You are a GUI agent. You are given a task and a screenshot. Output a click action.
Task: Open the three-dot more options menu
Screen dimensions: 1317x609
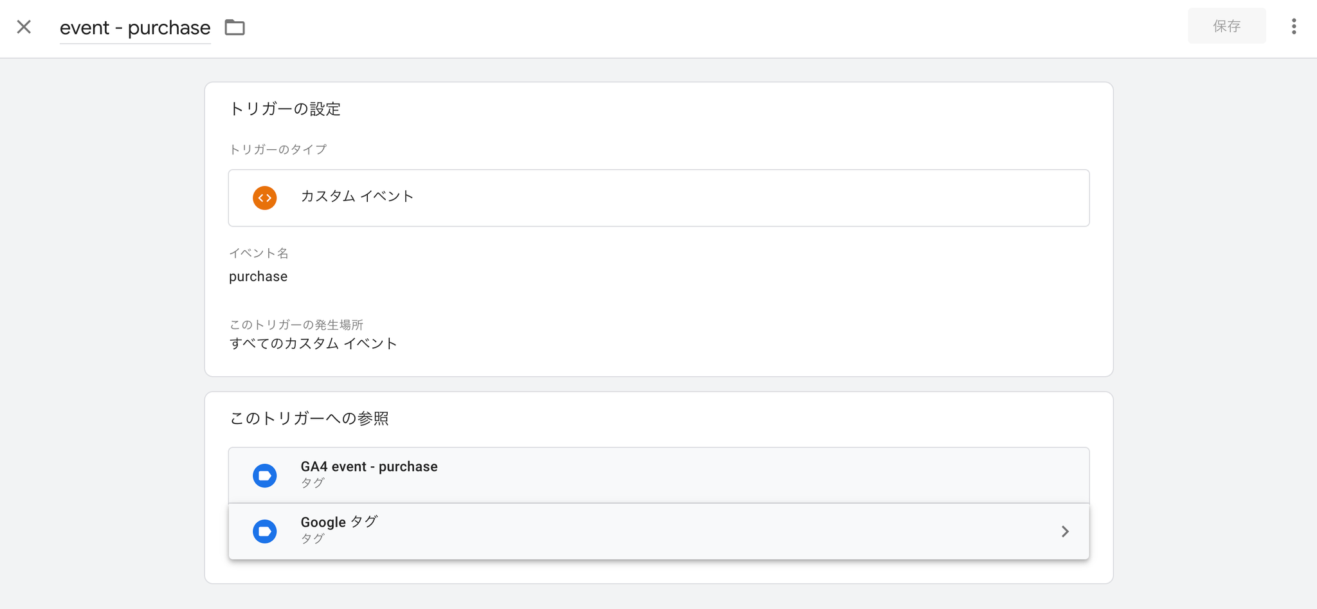[x=1294, y=26]
